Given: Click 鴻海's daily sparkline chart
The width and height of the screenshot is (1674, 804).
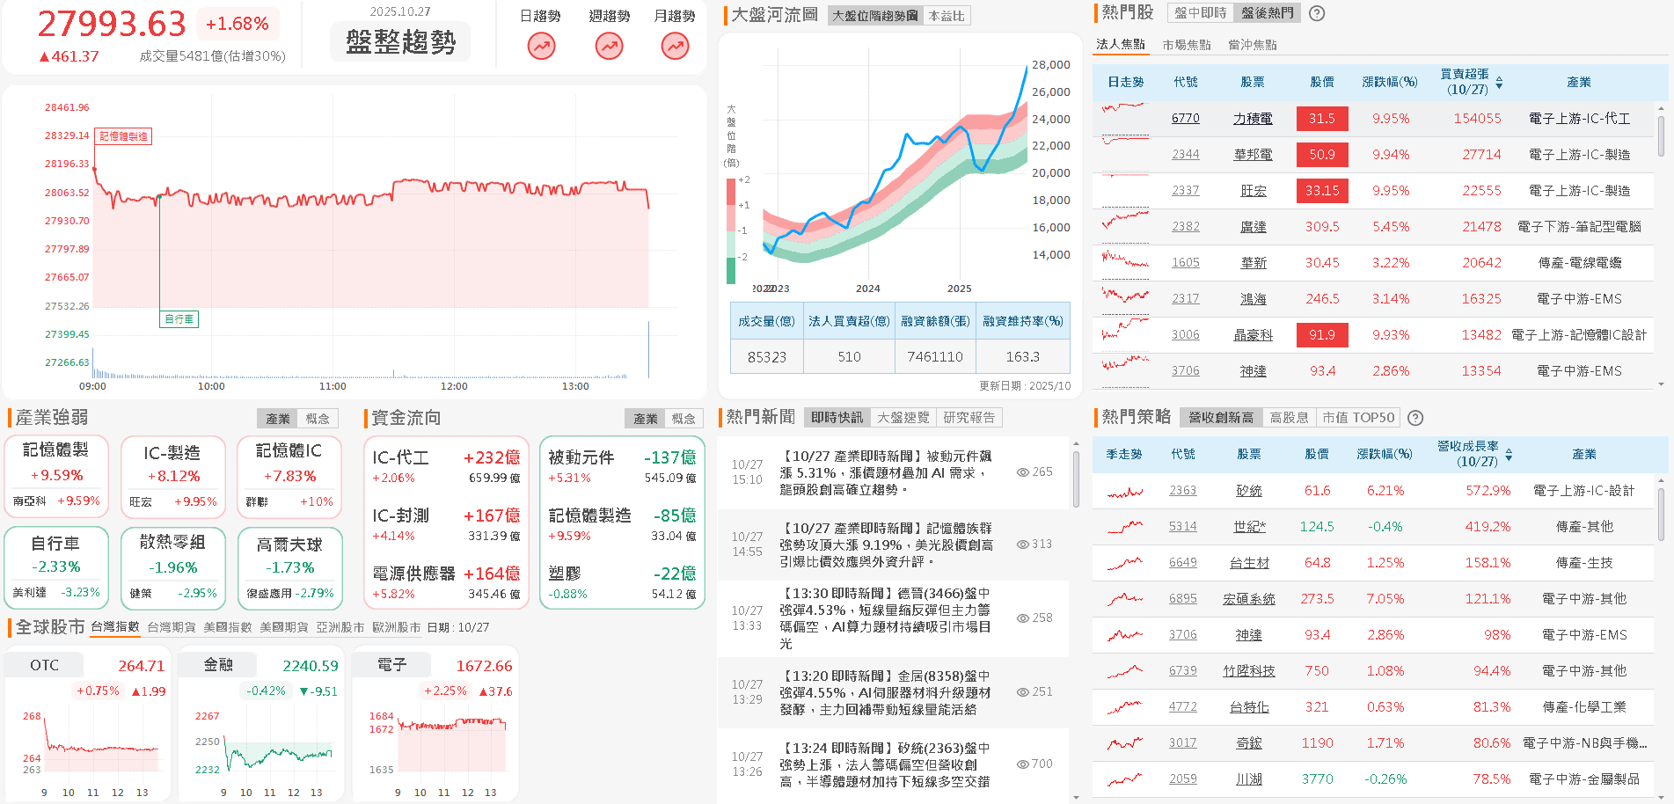Looking at the screenshot, I should (1124, 298).
